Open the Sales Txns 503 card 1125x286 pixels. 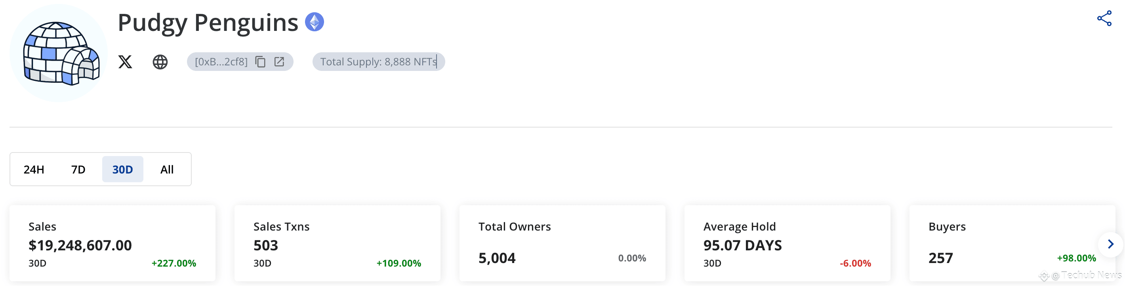point(337,244)
